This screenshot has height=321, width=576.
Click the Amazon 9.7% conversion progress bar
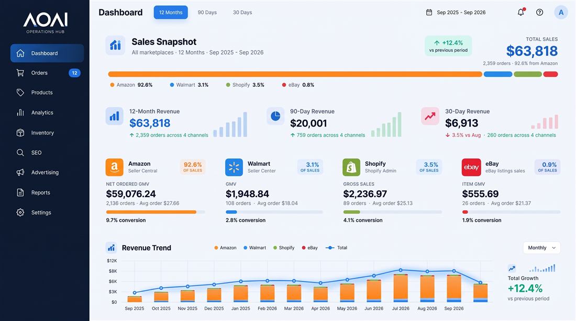click(x=156, y=212)
